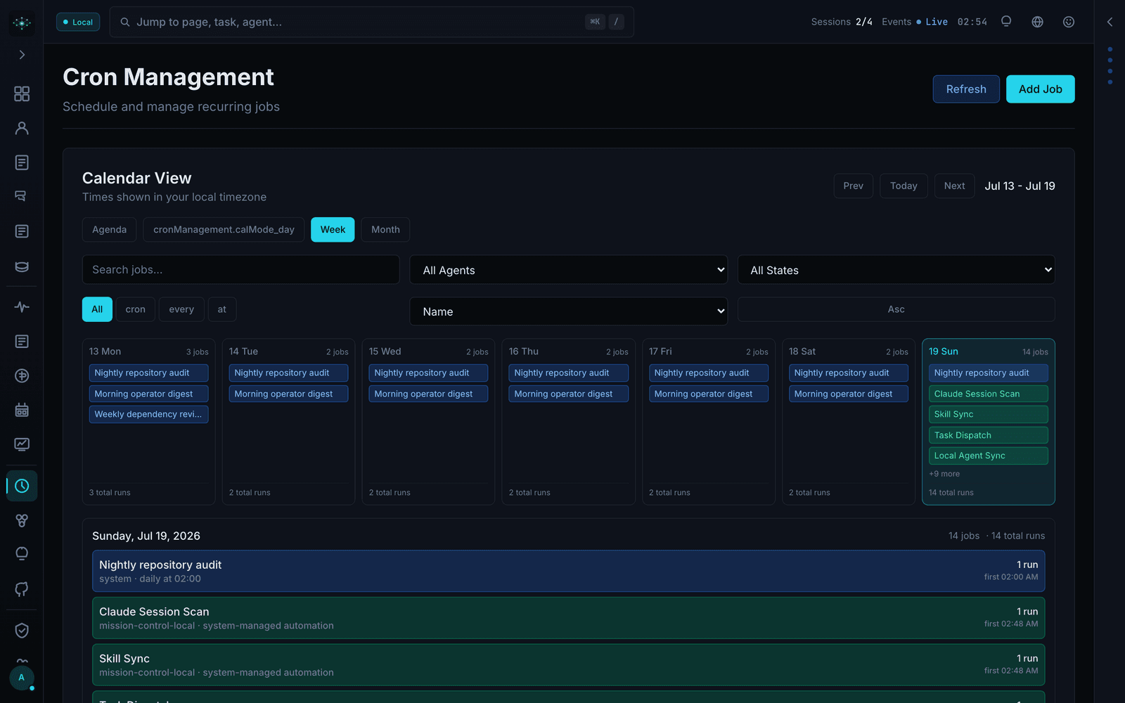This screenshot has width=1125, height=703.
Task: Click the slash shortcut key badge
Action: (616, 22)
